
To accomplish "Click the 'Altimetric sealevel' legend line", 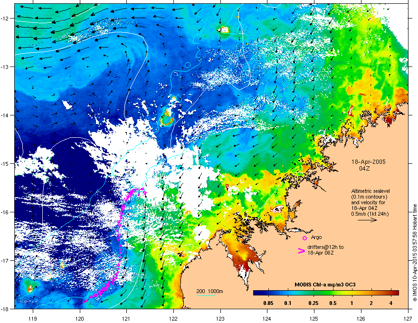I will click(370, 191).
